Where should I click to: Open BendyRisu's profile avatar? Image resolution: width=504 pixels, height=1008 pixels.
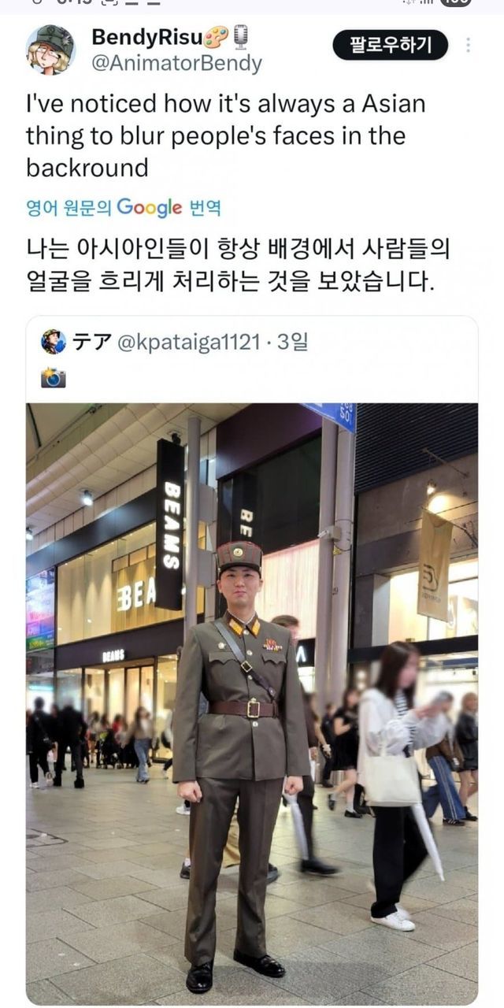[x=51, y=49]
